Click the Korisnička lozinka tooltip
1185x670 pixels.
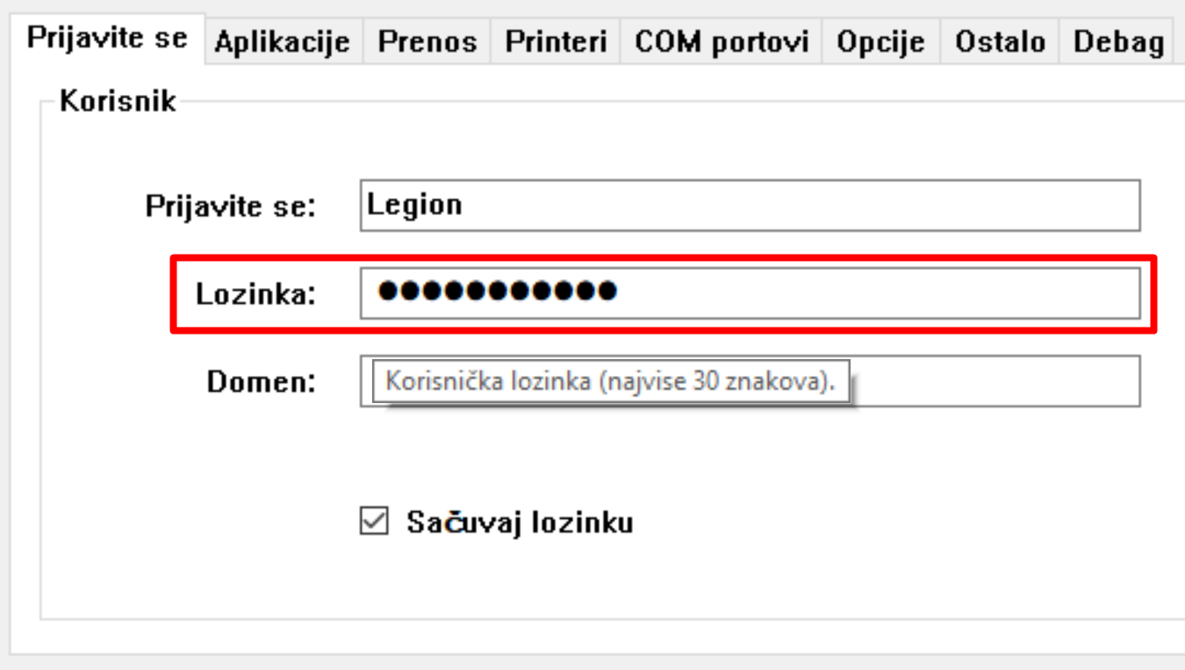coord(610,382)
